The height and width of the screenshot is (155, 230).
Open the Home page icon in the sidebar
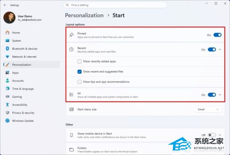click(7, 33)
